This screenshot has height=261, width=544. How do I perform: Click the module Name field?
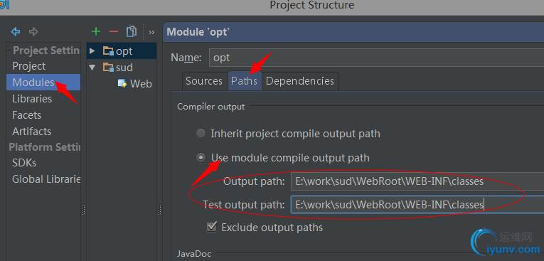376,58
